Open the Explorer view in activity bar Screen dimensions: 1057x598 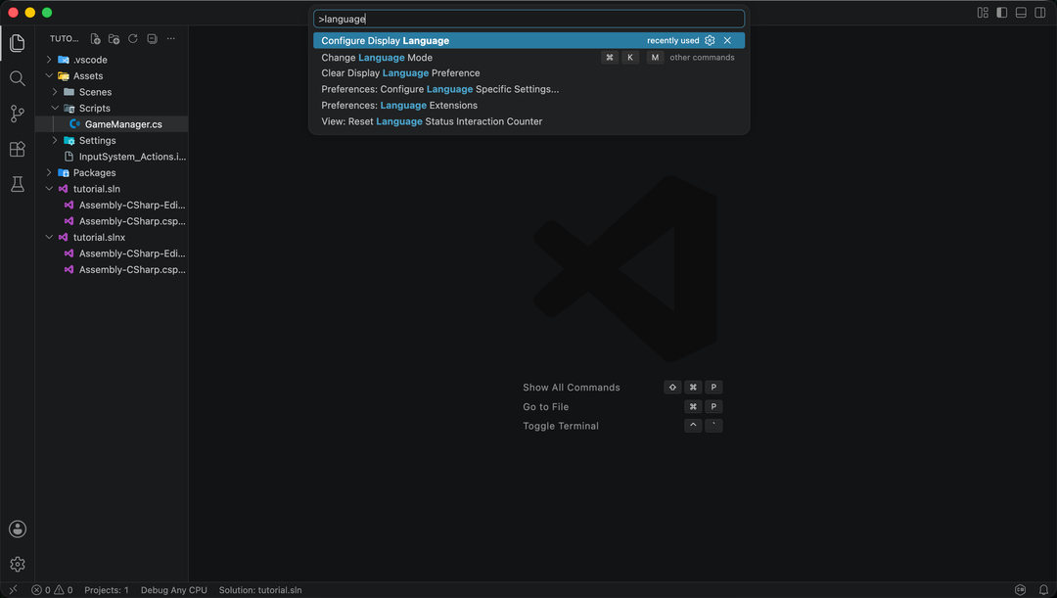click(18, 43)
